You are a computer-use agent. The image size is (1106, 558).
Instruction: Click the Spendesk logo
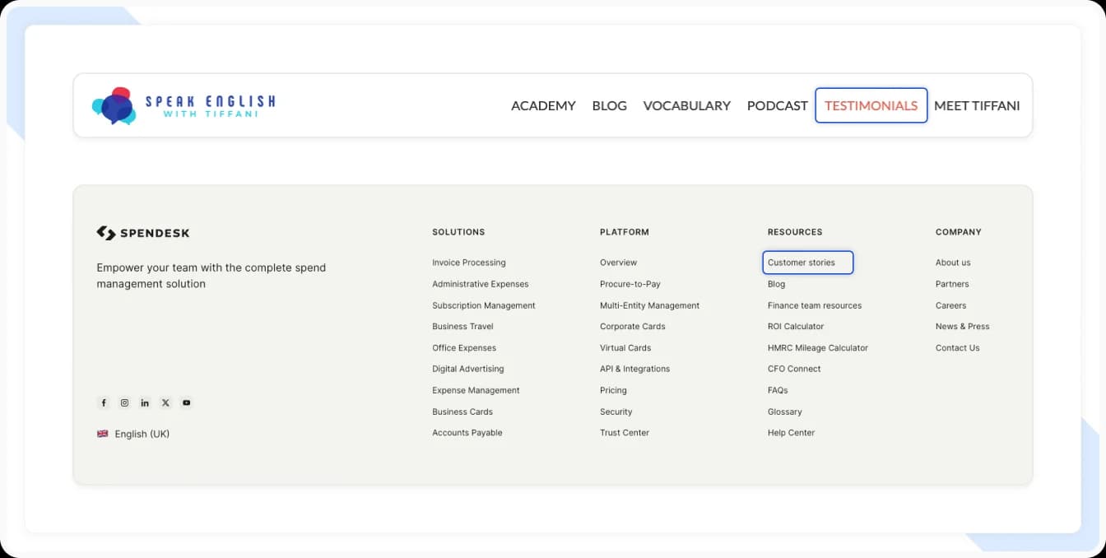(x=142, y=233)
